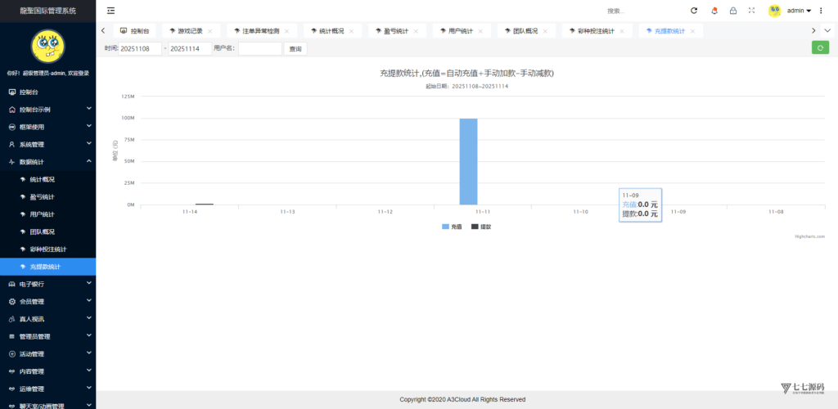Open the notification bell
838x409 pixels.
[714, 11]
